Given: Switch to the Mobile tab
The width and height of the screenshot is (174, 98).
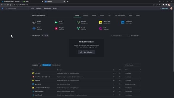Looking at the screenshot, I should (130, 15).
